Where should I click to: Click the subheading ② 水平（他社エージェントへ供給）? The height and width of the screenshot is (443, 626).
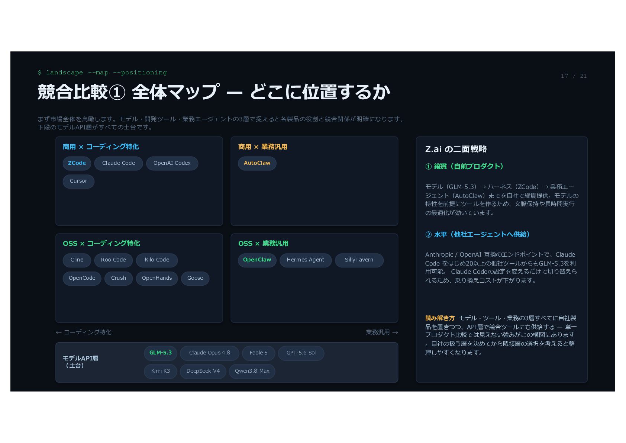[478, 235]
